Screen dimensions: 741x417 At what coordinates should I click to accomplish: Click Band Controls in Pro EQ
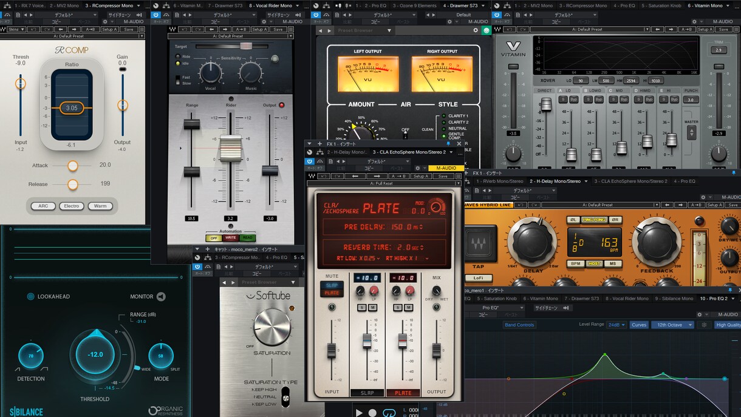point(519,325)
